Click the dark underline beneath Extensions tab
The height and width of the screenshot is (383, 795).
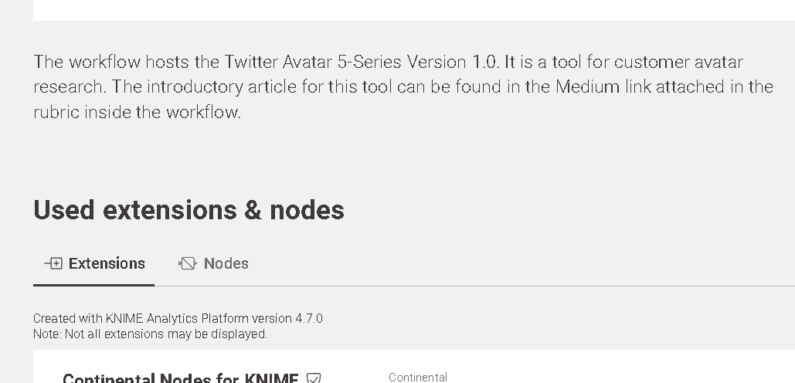[93, 285]
